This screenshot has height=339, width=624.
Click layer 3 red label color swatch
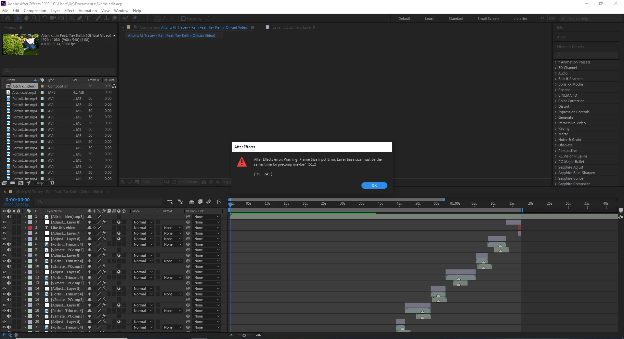click(x=30, y=228)
